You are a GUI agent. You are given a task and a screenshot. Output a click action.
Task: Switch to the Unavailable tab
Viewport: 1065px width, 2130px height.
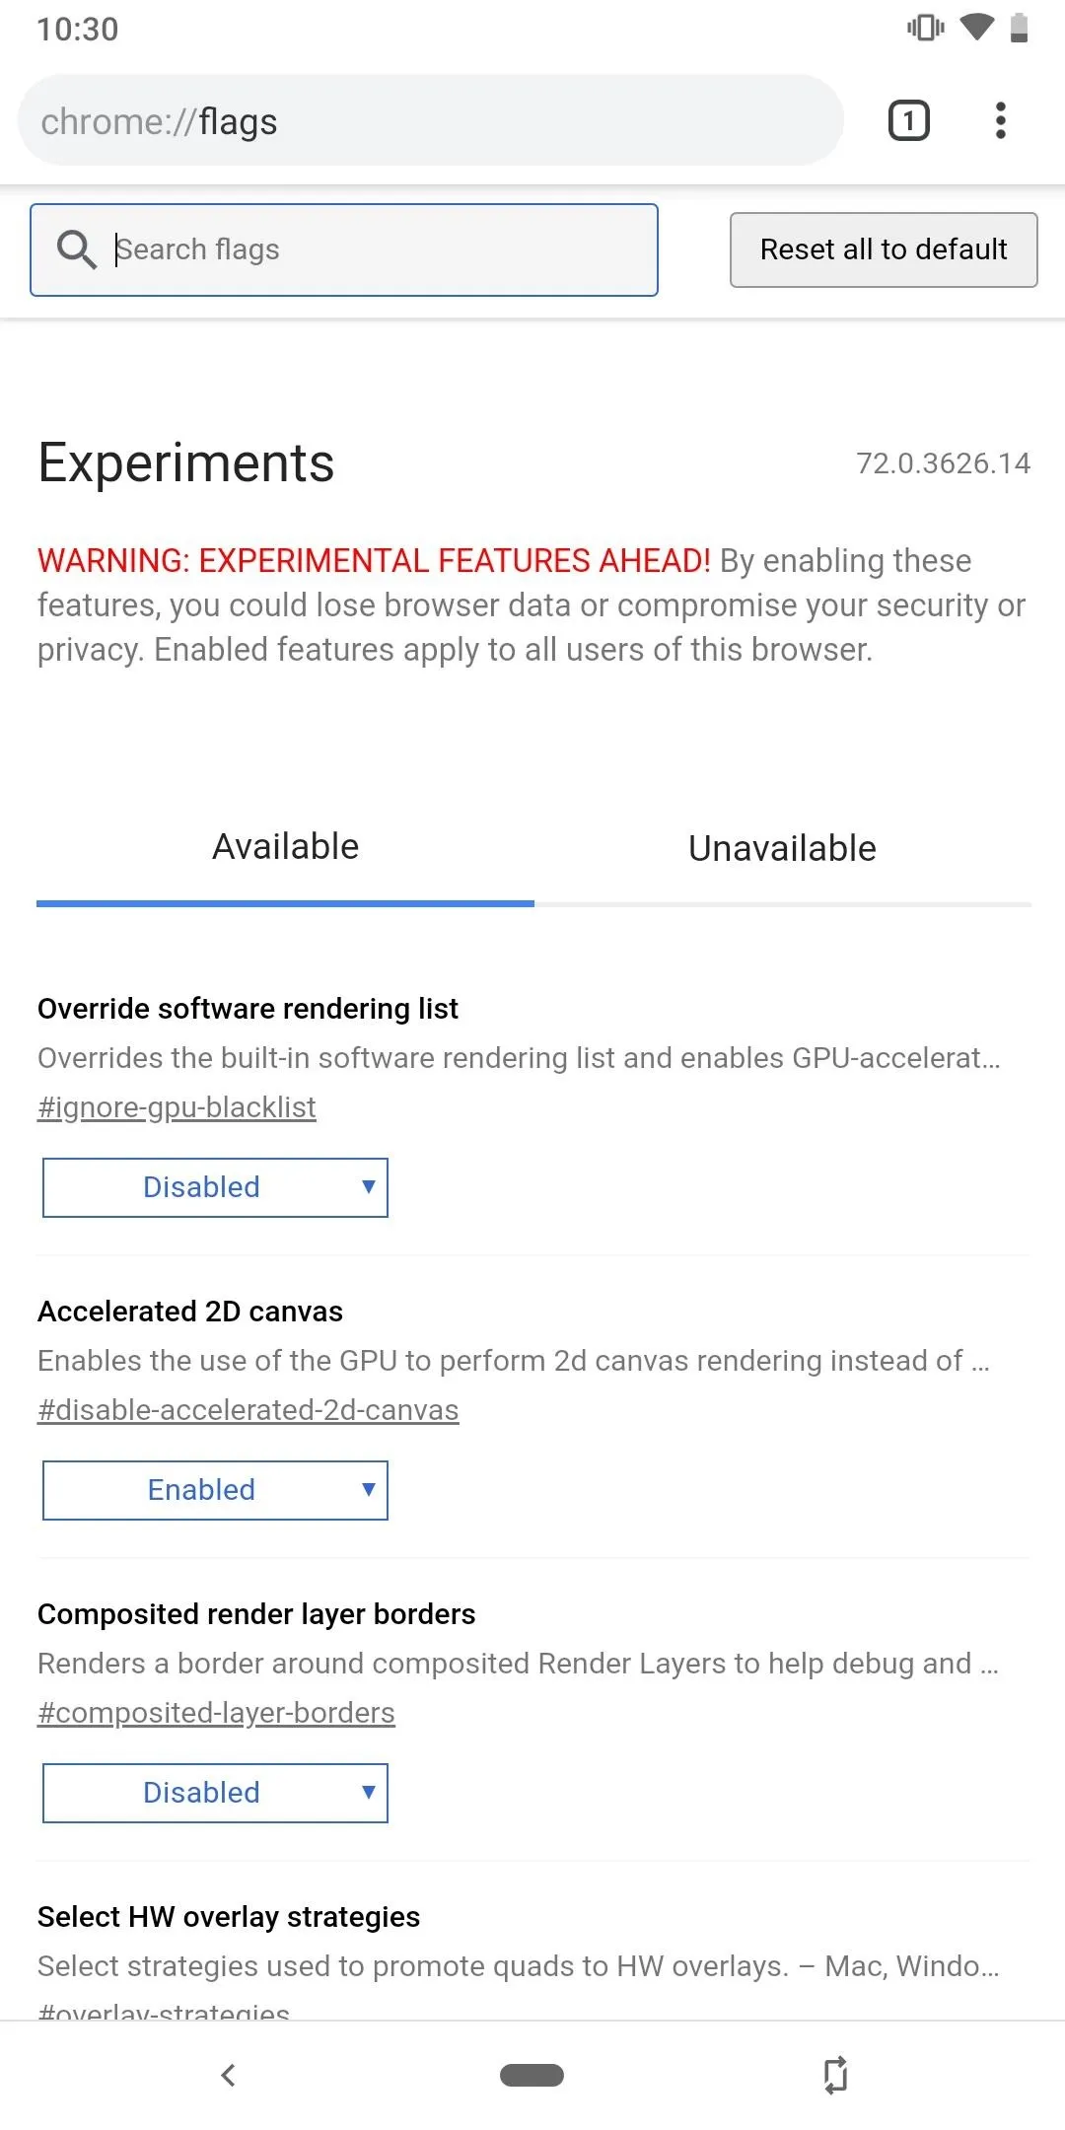(782, 848)
